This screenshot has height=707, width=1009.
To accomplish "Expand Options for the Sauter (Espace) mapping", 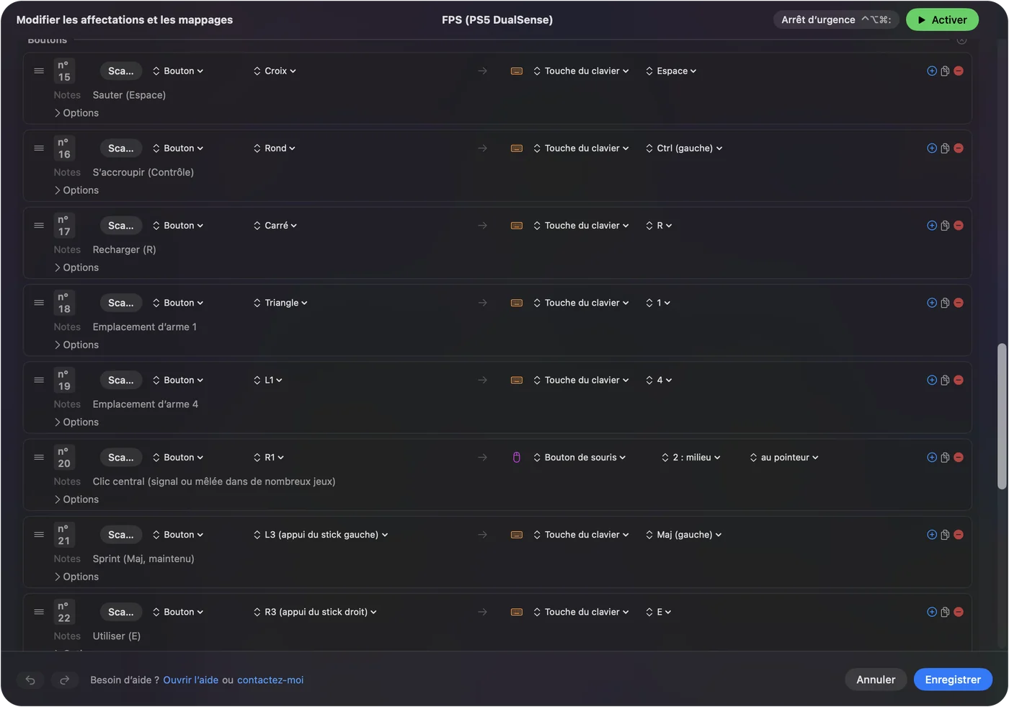I will (x=76, y=113).
